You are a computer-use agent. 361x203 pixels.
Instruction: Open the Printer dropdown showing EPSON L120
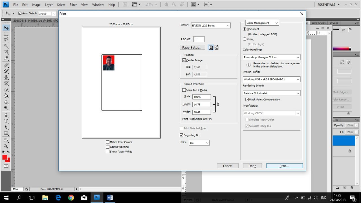(211, 26)
